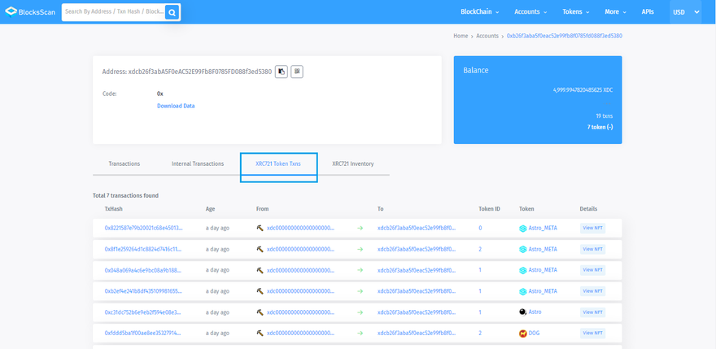Switch to the XRC721 Inventory tab
Image resolution: width=716 pixels, height=349 pixels.
pos(352,164)
